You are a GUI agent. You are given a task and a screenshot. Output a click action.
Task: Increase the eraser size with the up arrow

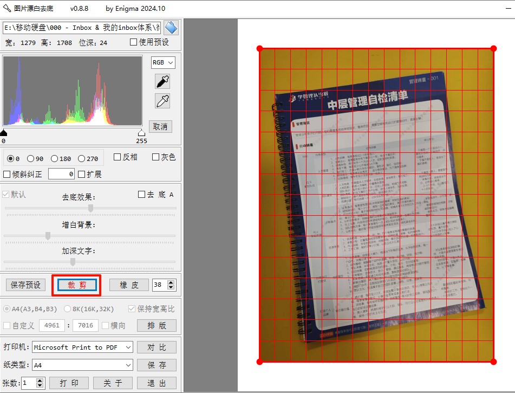[171, 282]
